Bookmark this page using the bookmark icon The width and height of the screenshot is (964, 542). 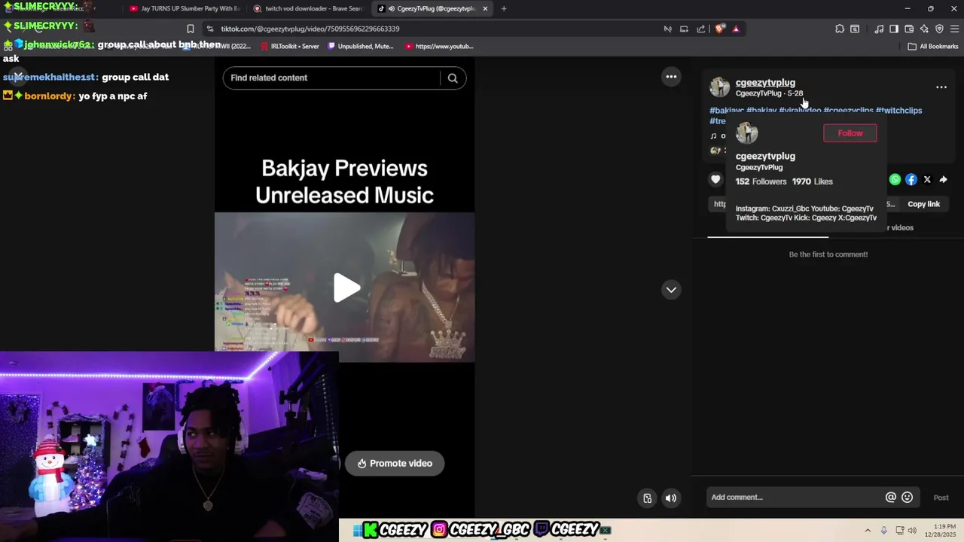pos(191,29)
